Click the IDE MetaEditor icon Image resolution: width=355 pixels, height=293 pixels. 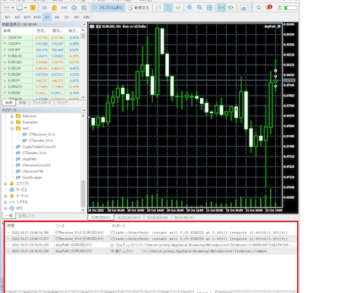click(x=44, y=8)
